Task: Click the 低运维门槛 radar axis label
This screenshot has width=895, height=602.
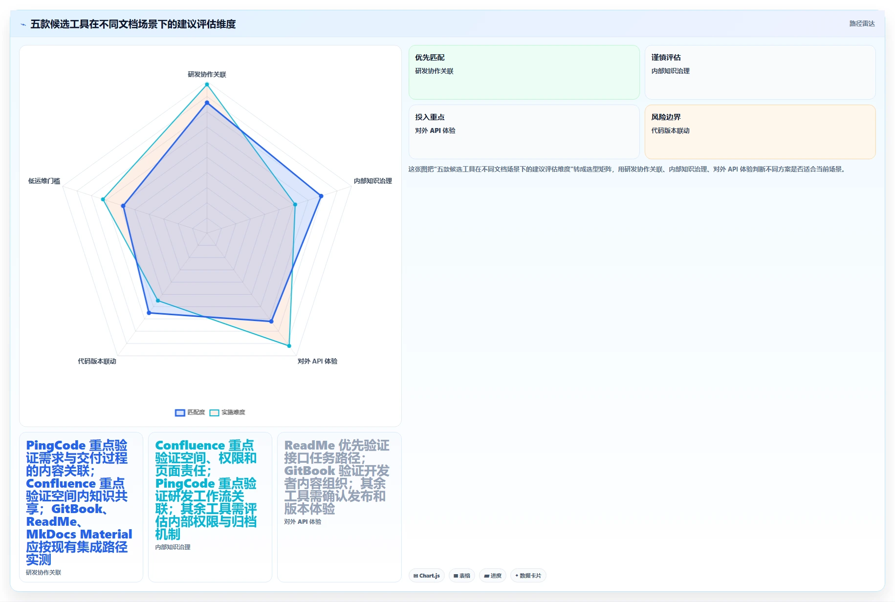Action: point(44,181)
